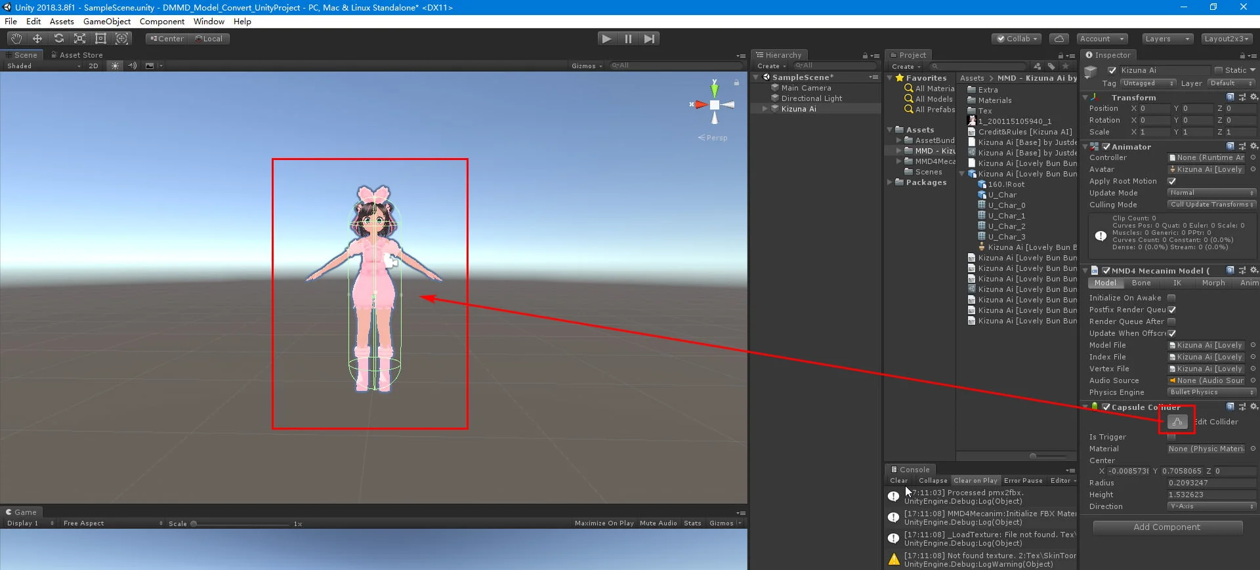The image size is (1260, 570).
Task: Enable the Static checkbox
Action: (1219, 70)
